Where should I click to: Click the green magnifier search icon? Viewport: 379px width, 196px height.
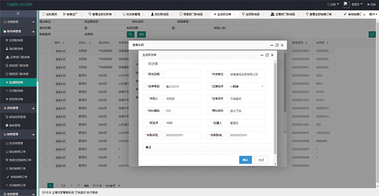(130, 34)
